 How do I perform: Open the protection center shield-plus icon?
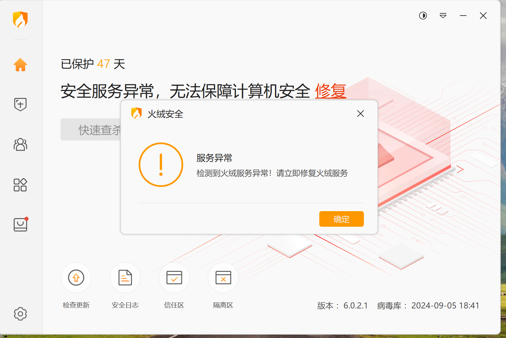click(x=20, y=104)
